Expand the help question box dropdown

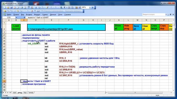pos(166,15)
